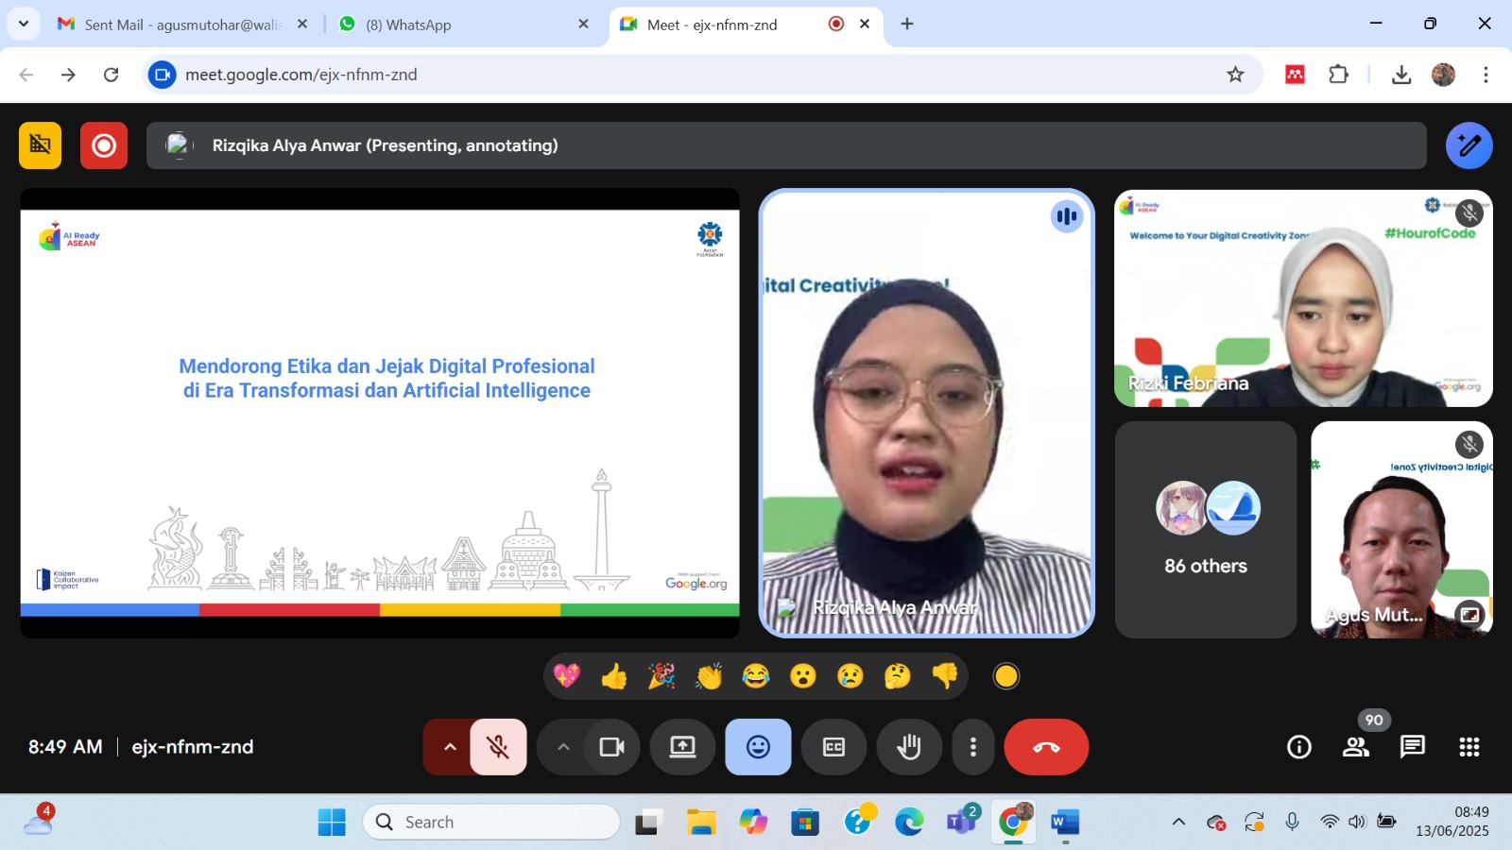This screenshot has height=850, width=1512.
Task: Expand video settings chevron beside camera
Action: (563, 747)
